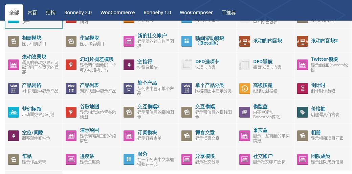Screen dimensions: 352x174
Task: Click the 空位/间隙 purple arrows icon
Action: pos(14,136)
